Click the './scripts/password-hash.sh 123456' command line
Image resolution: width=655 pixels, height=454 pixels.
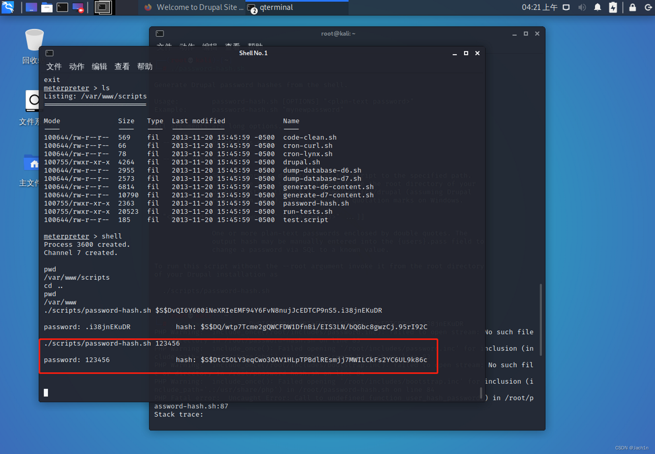pos(112,343)
